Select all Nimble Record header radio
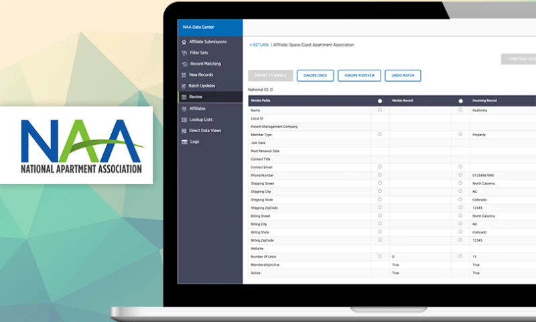 (x=380, y=101)
